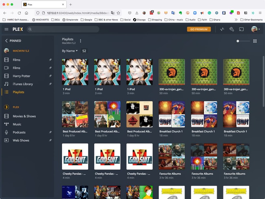This screenshot has width=265, height=199.
Task: Select Playlists in the sidebar
Action: (19, 92)
